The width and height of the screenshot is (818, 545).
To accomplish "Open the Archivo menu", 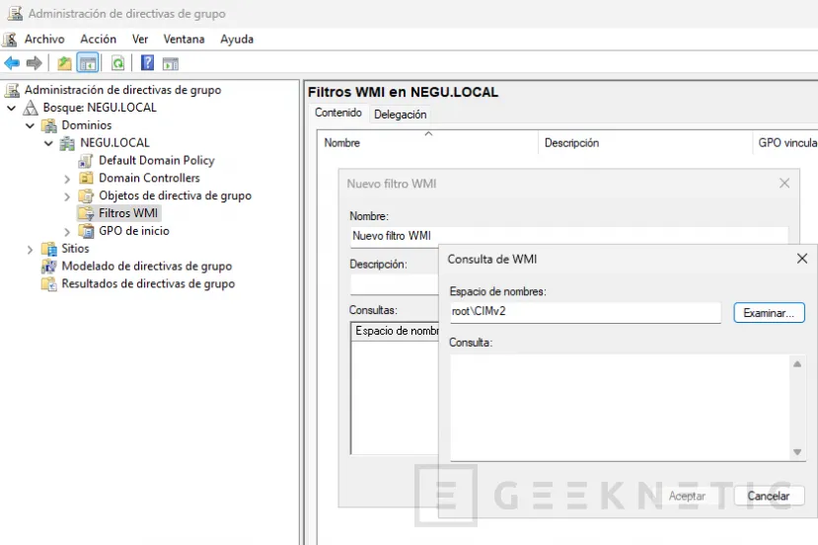I will tap(44, 39).
